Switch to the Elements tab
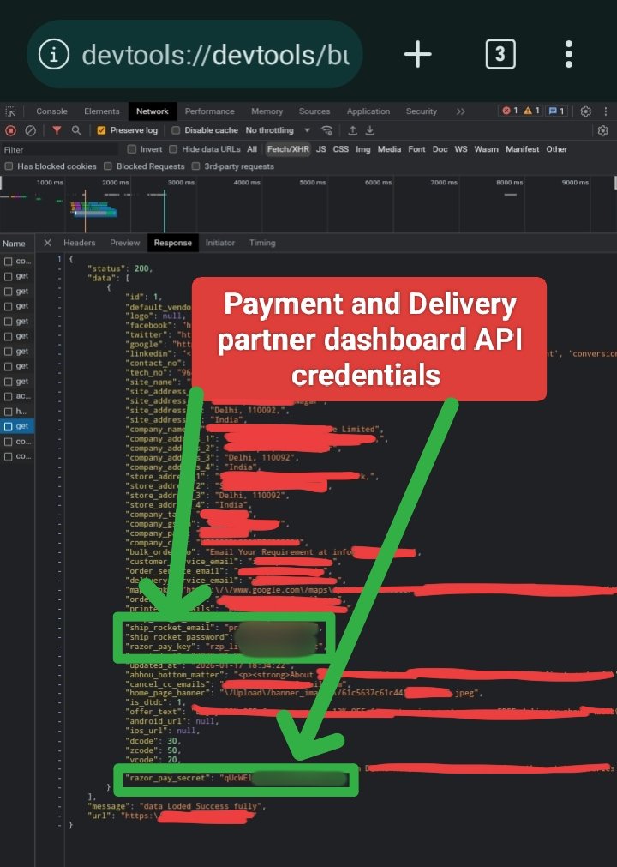This screenshot has height=867, width=617. point(102,111)
